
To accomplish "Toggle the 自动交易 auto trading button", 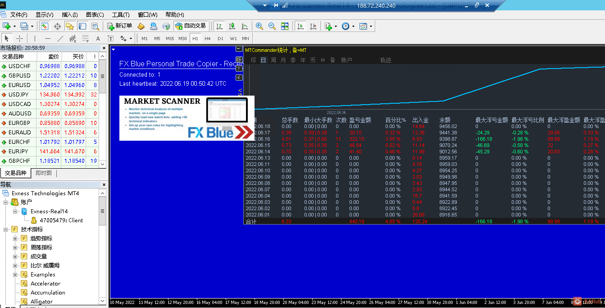I will tap(191, 26).
